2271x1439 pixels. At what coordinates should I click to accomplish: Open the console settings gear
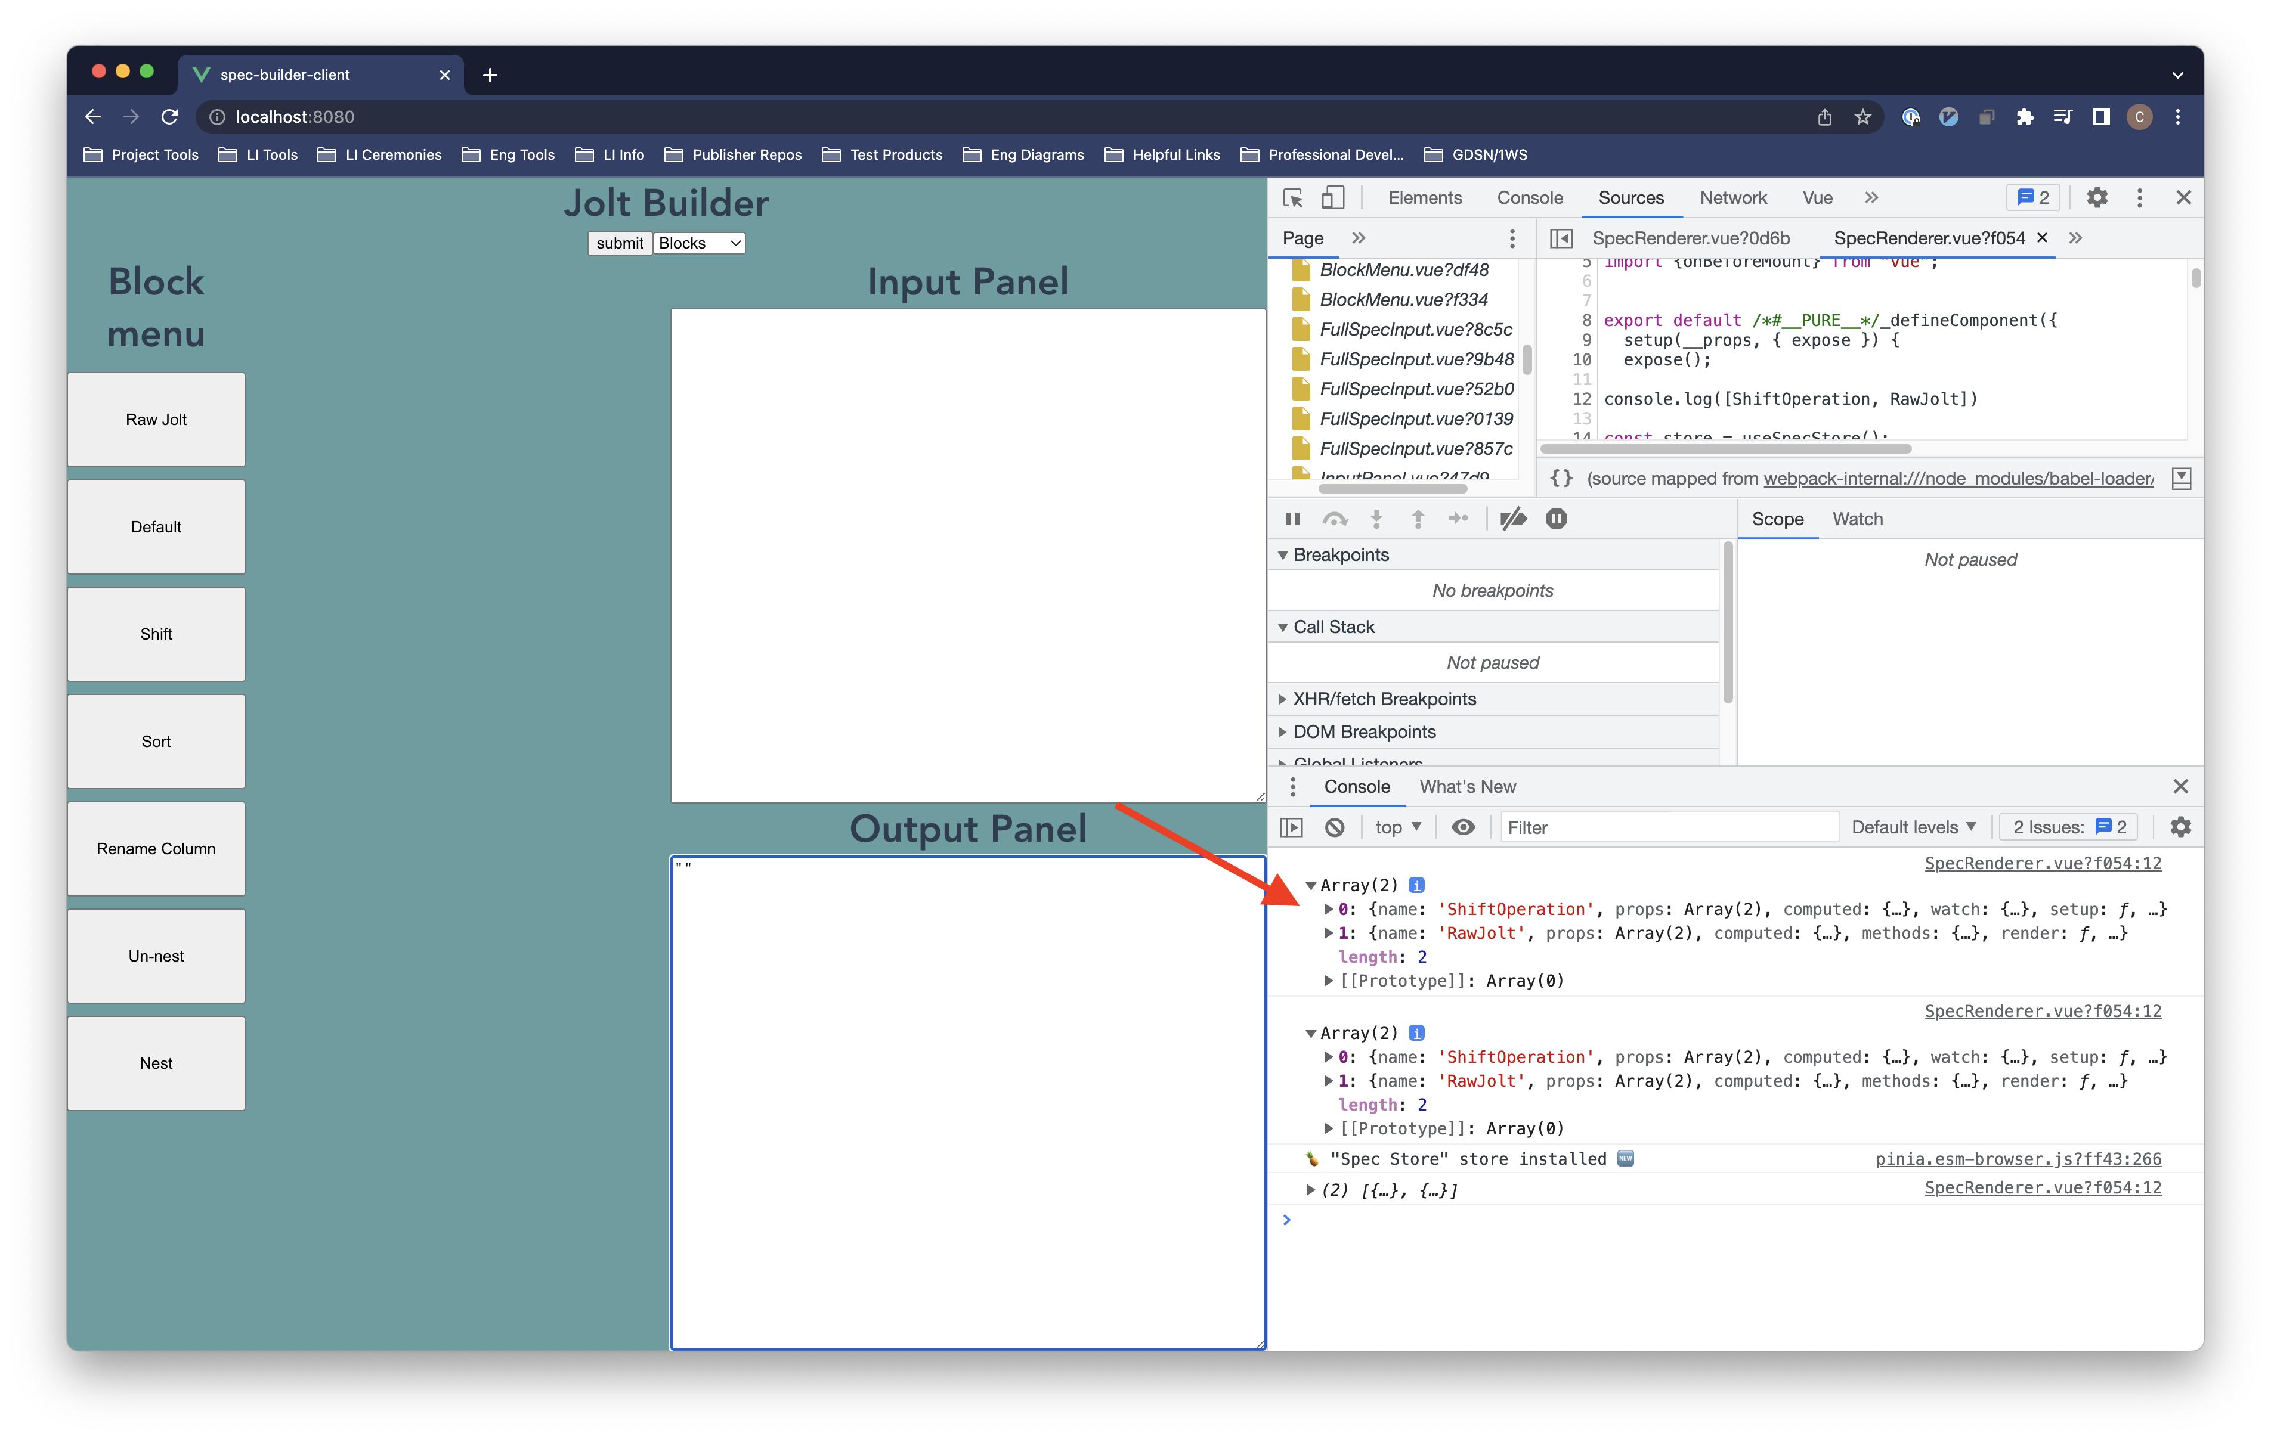[2180, 827]
